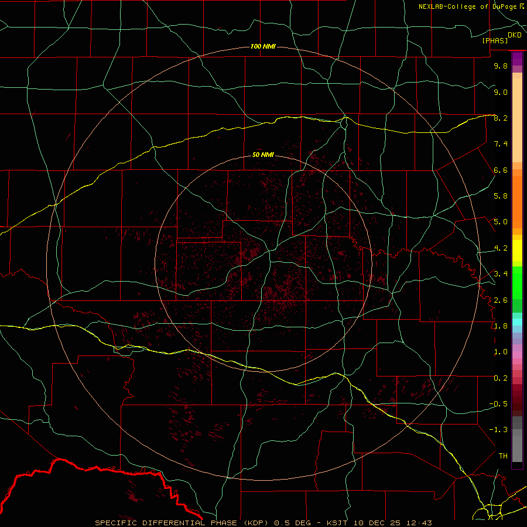Select the 0.2 scale value
This screenshot has height=527, width=527.
[501, 378]
